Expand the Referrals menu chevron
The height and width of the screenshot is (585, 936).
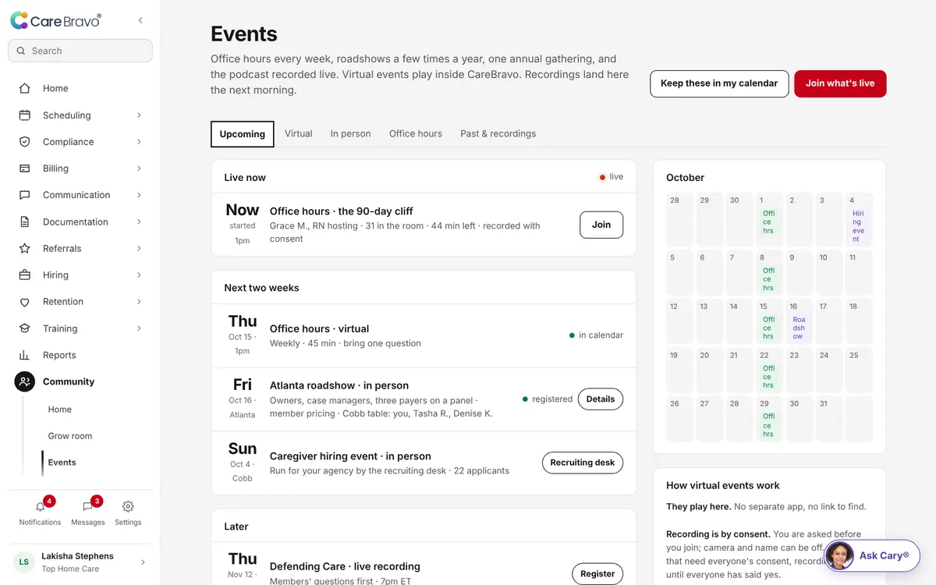[x=139, y=248]
